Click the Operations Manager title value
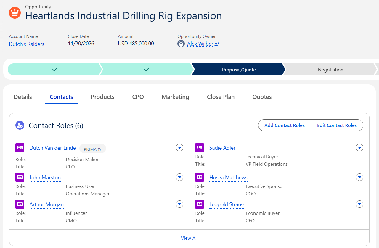The height and width of the screenshot is (248, 379). (88, 194)
